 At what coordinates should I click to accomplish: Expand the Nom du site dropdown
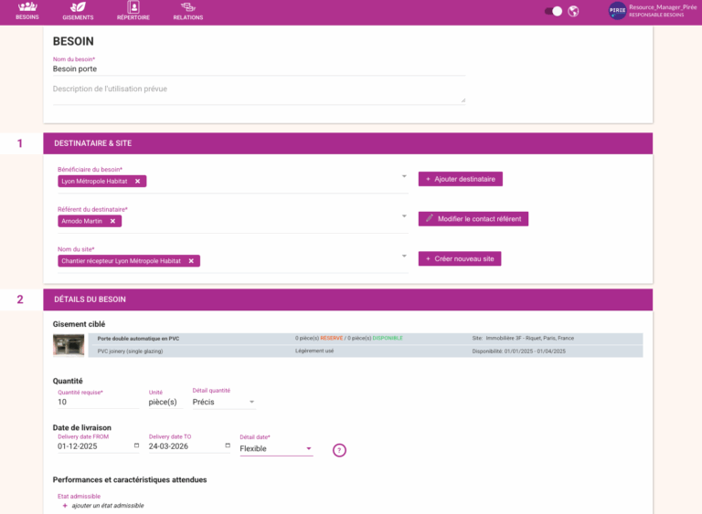[404, 257]
